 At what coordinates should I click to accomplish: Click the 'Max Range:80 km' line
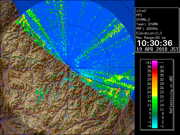(151, 38)
